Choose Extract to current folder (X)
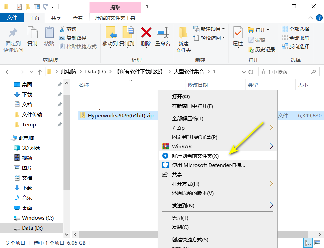 217,156
